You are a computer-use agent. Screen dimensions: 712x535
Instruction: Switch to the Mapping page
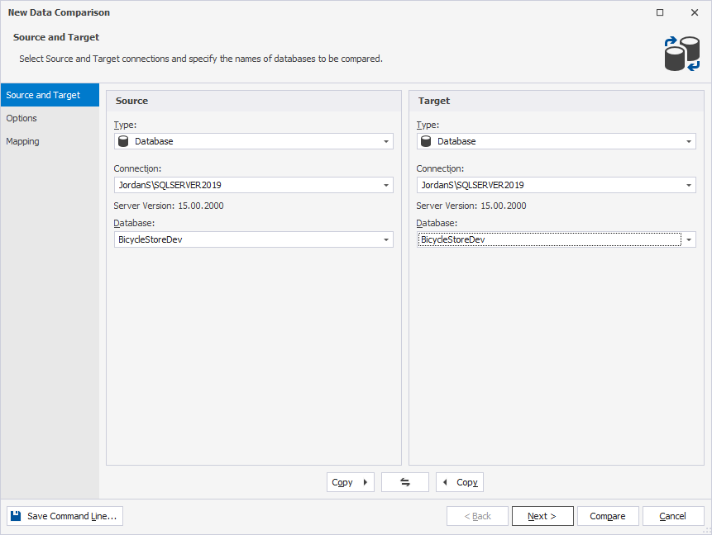22,141
